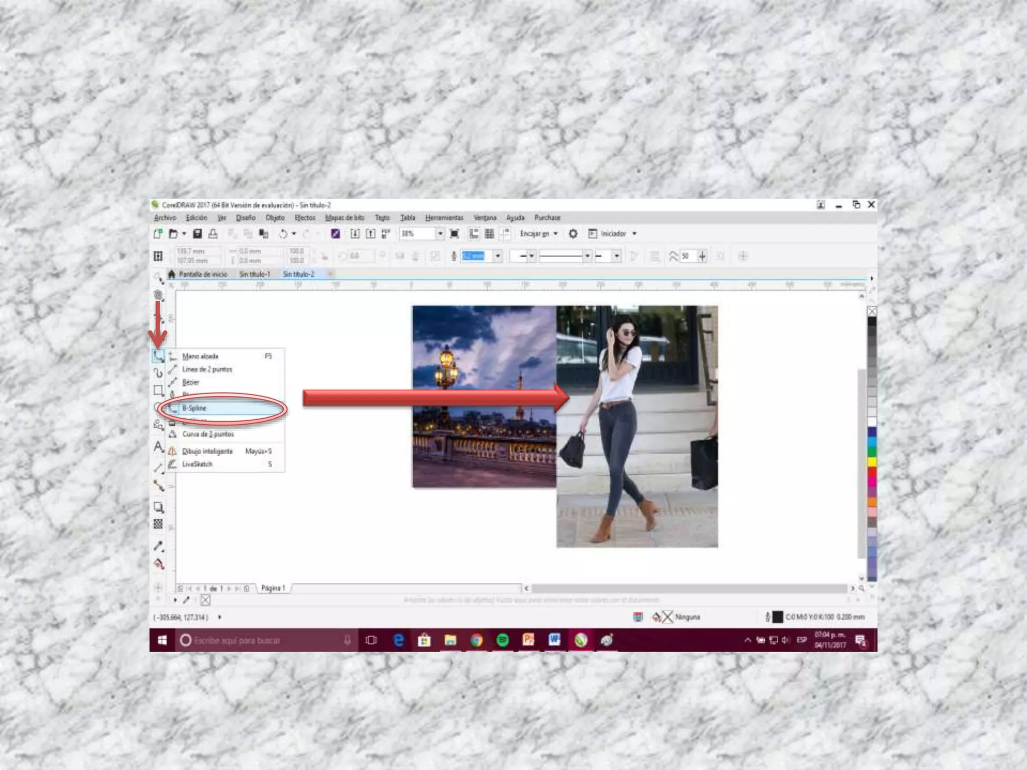Select the Rectangle tool in toolbox
The width and height of the screenshot is (1027, 770).
click(x=158, y=390)
